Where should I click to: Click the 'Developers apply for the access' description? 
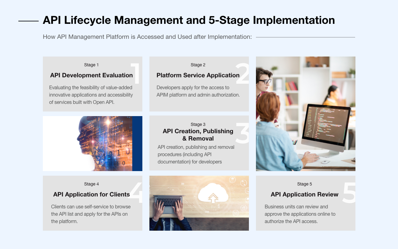(x=198, y=91)
